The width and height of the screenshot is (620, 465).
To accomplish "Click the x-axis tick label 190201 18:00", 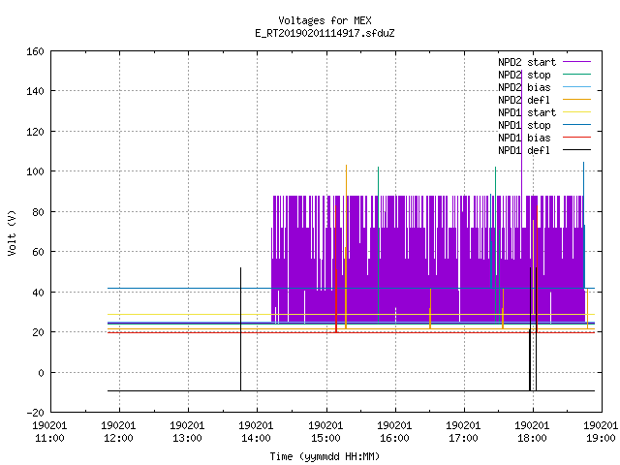I will point(532,432).
